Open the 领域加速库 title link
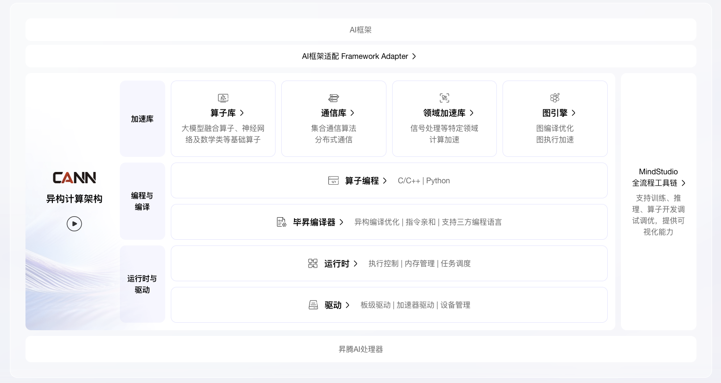Viewport: 721px width, 383px height. pyautogui.click(x=444, y=113)
